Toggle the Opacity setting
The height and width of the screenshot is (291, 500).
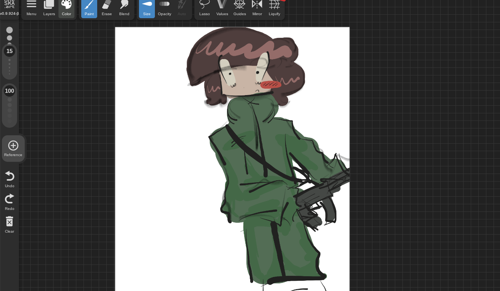(164, 8)
